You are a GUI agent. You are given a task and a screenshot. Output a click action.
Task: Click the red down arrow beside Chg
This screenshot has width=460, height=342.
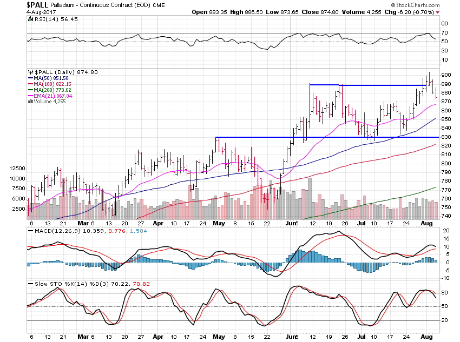pos(437,11)
